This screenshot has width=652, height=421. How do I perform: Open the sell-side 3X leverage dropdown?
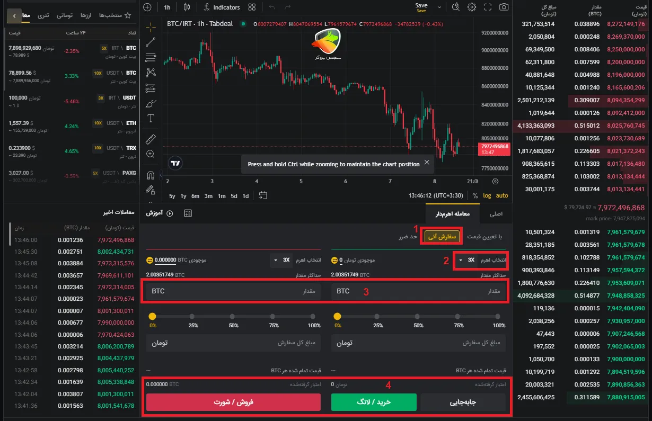point(281,260)
